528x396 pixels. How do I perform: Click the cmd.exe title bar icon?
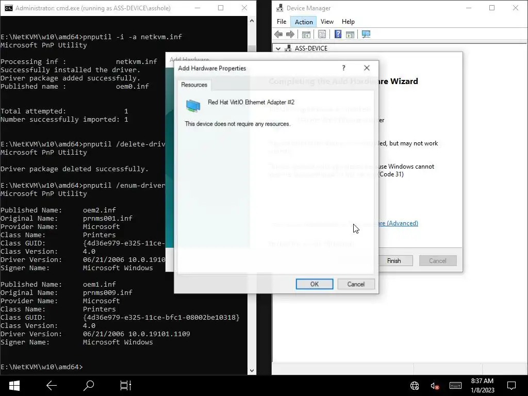pos(8,8)
